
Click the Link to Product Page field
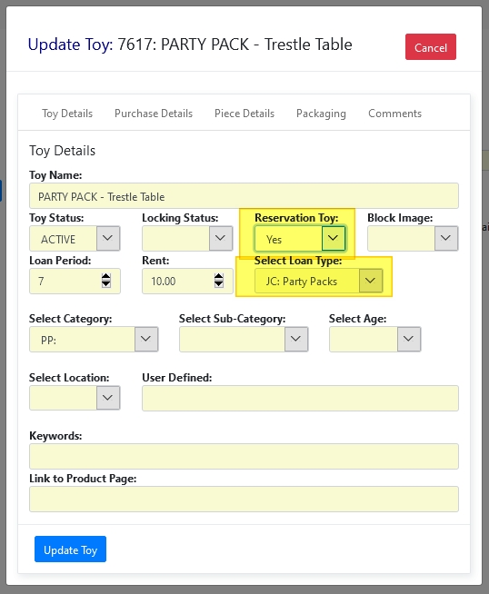[x=244, y=500]
